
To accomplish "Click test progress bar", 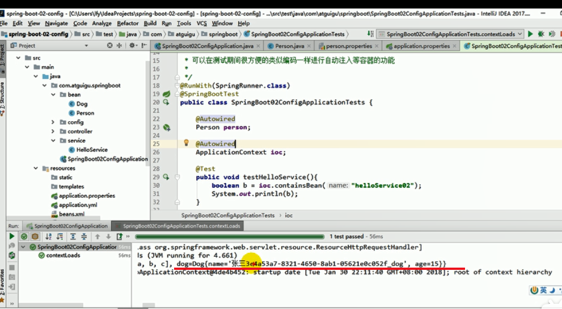I will pyautogui.click(x=230, y=236).
